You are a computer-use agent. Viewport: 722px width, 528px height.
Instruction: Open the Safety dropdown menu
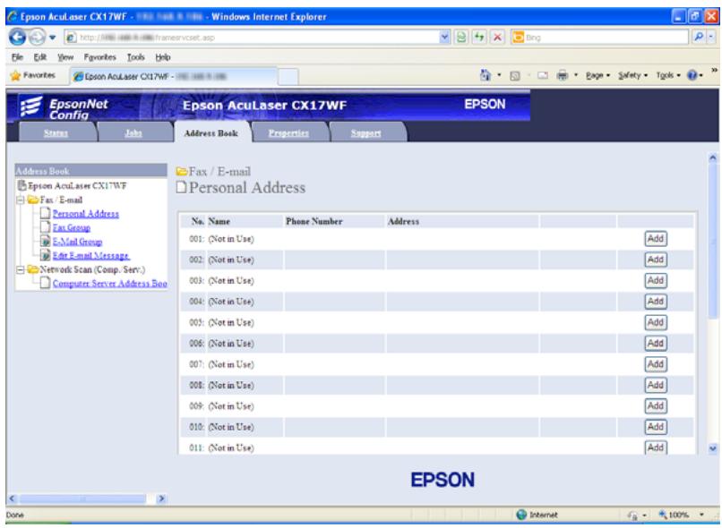[633, 75]
